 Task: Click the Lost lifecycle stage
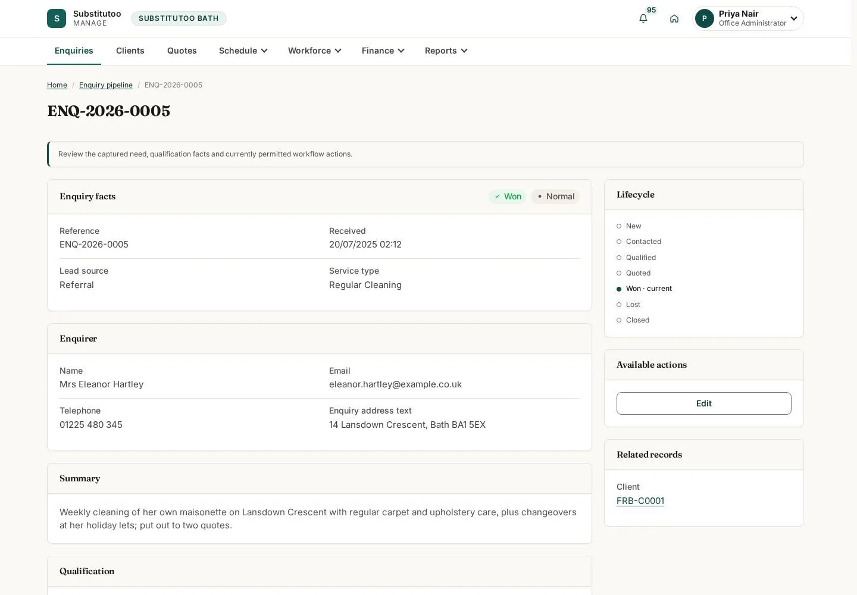(x=628, y=305)
